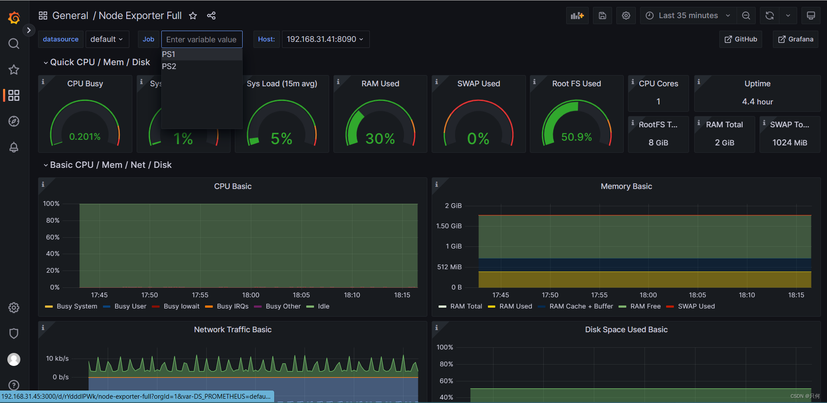Screen dimensions: 827x403
Task: Open the Last 35 minutes time picker
Action: tap(688, 16)
